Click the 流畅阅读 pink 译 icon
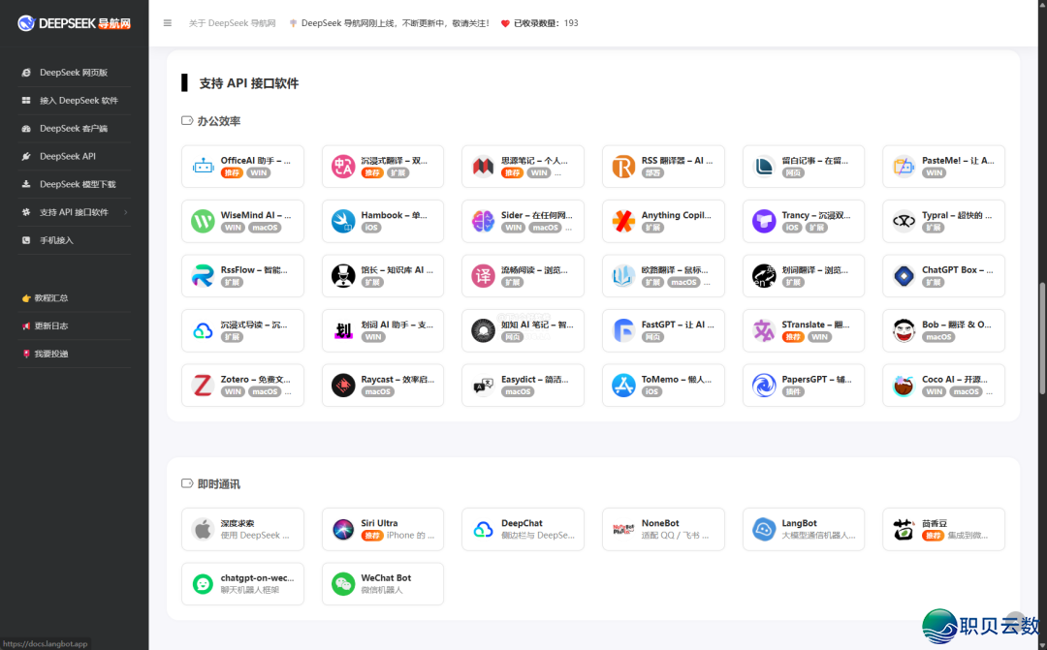1047x650 pixels. [x=484, y=276]
